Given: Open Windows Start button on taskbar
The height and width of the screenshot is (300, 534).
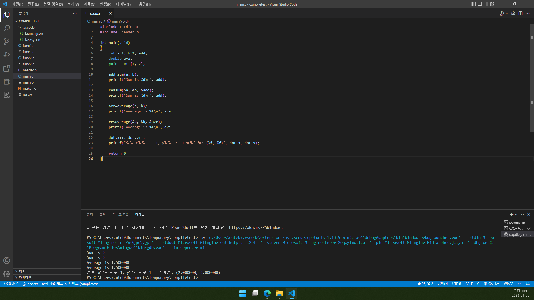Looking at the screenshot, I should 243,293.
